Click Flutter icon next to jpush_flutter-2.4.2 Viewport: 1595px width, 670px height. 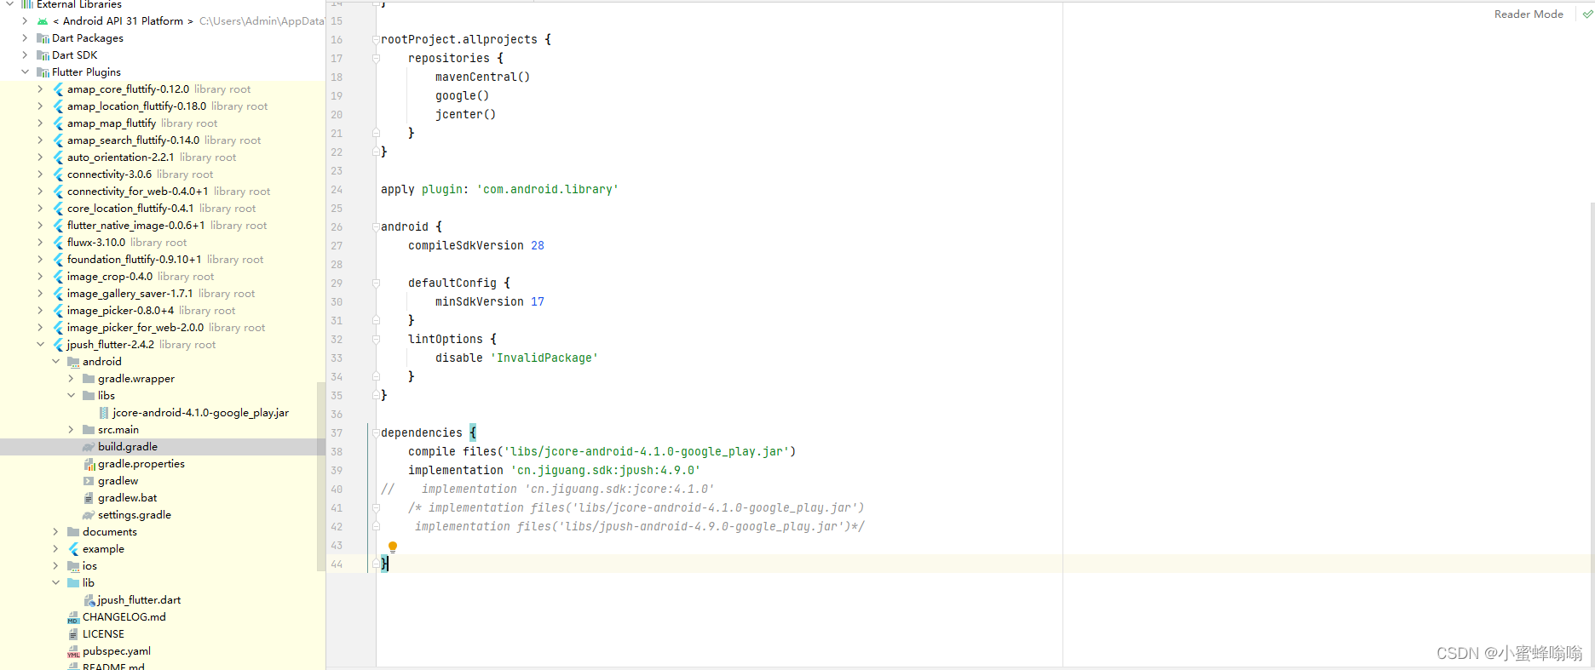59,345
